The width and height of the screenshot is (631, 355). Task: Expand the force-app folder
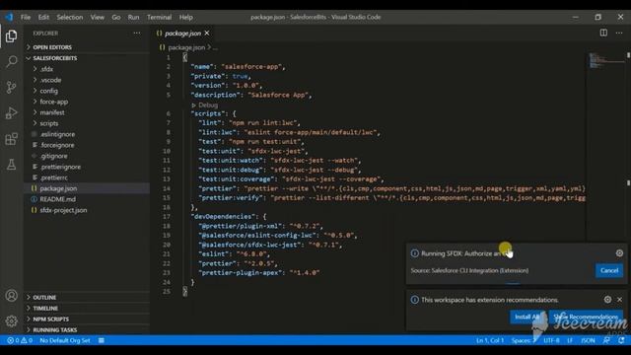(x=53, y=102)
